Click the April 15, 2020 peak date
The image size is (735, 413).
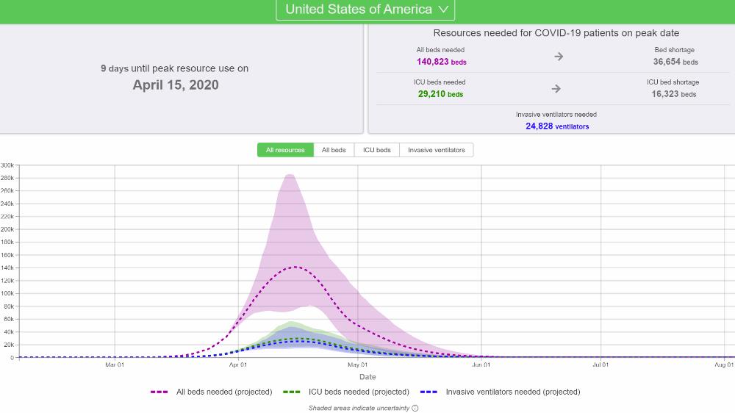(176, 85)
